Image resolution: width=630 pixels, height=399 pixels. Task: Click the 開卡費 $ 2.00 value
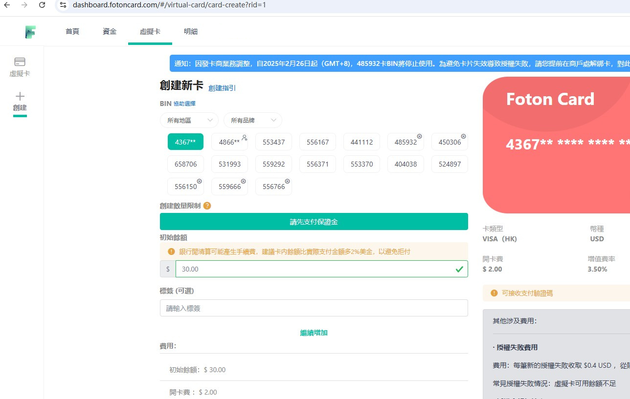point(492,269)
